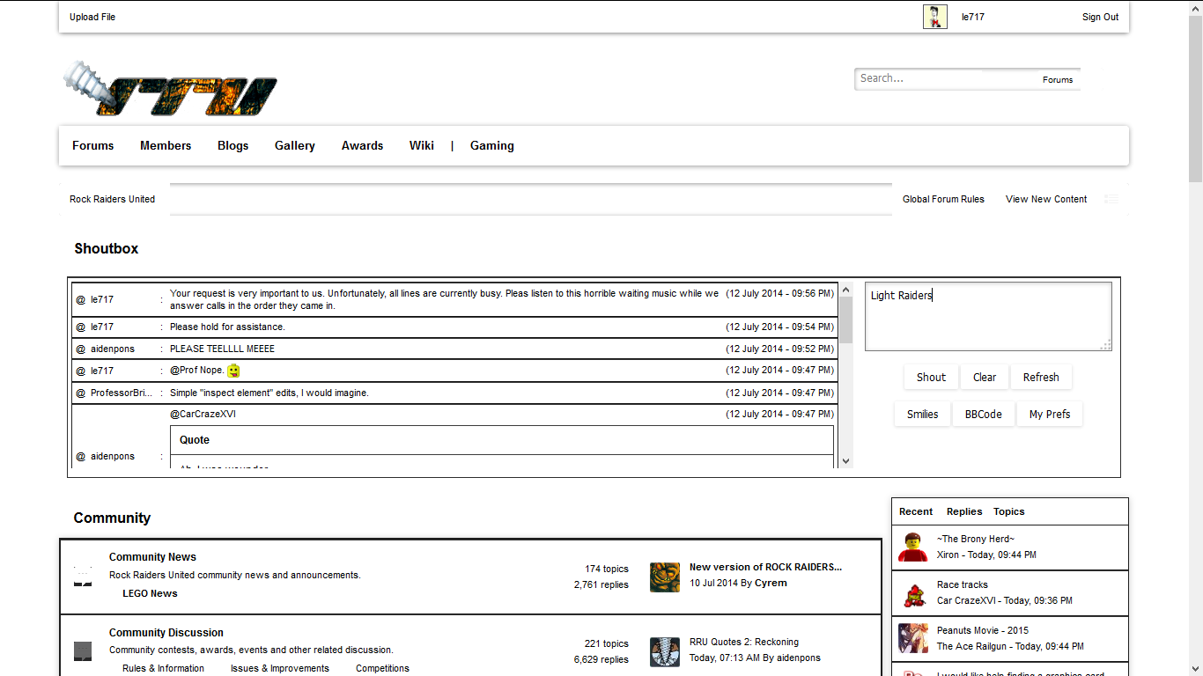Click the Rock Raiders United breadcrumb

(x=113, y=199)
